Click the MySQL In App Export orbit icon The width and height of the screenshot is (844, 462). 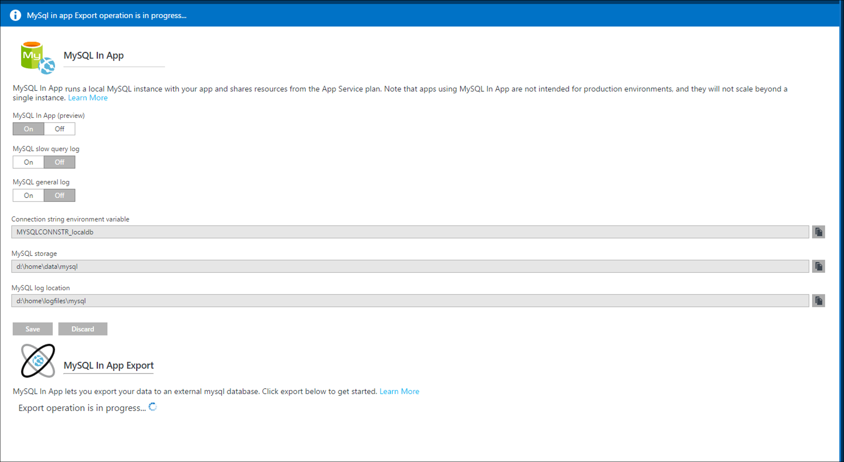tap(38, 361)
